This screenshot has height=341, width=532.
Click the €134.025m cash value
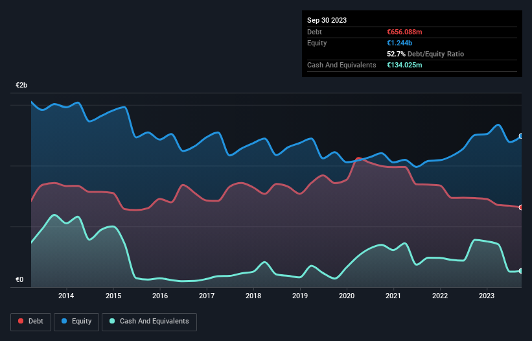point(404,65)
